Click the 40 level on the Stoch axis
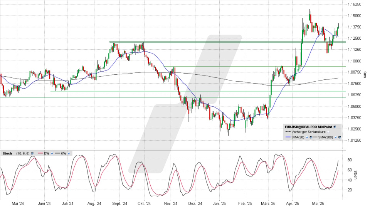 (x=350, y=180)
